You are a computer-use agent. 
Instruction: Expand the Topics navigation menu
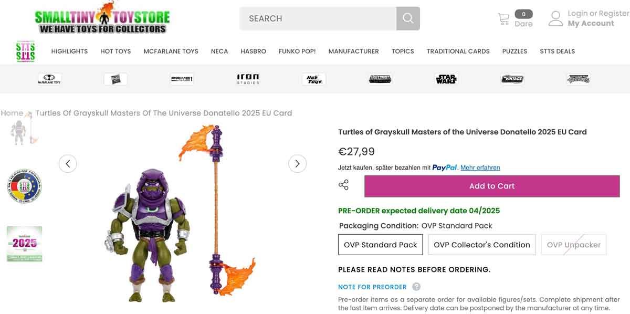[402, 51]
